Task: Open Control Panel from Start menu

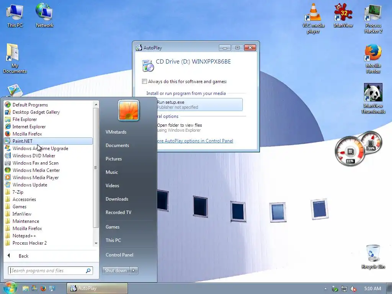Action: click(119, 255)
